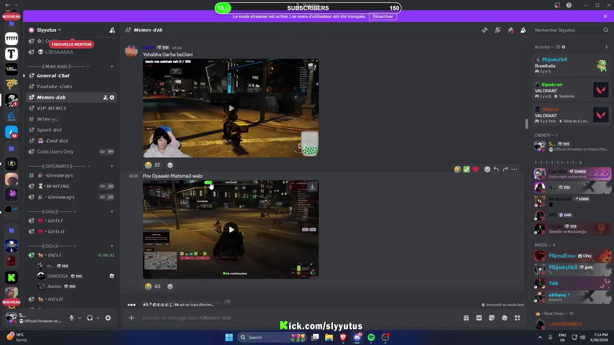Open pinned messages pin icon
The image size is (614, 345).
510,30
